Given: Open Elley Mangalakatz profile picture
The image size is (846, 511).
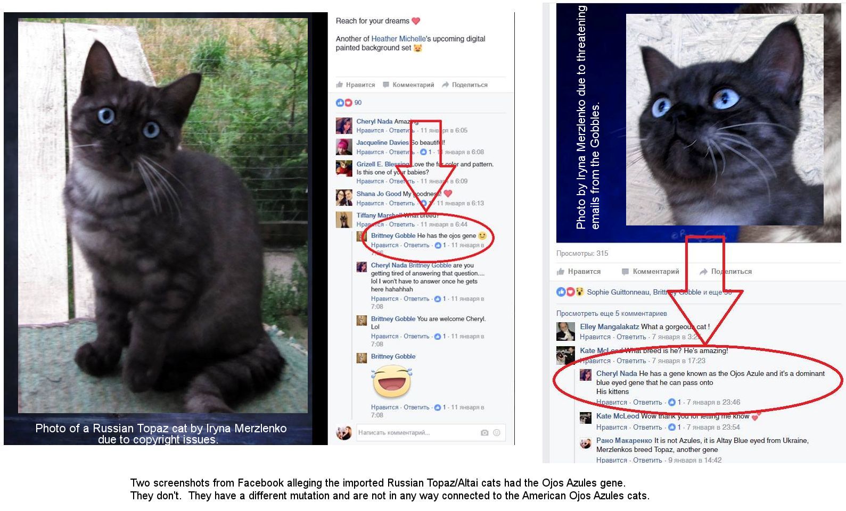Looking at the screenshot, I should pyautogui.click(x=565, y=331).
